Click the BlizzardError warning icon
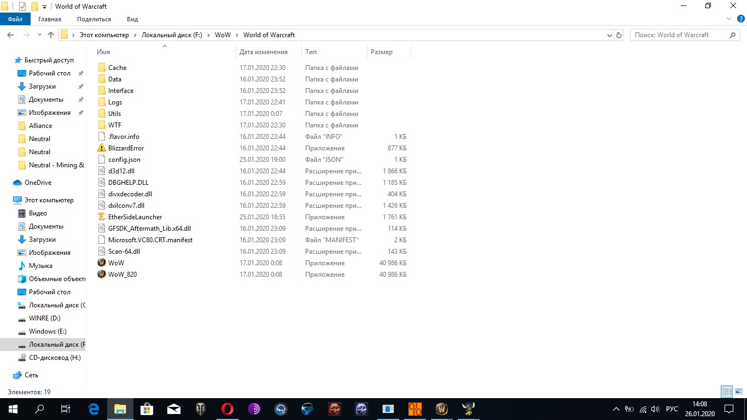Image resolution: width=747 pixels, height=420 pixels. point(102,148)
